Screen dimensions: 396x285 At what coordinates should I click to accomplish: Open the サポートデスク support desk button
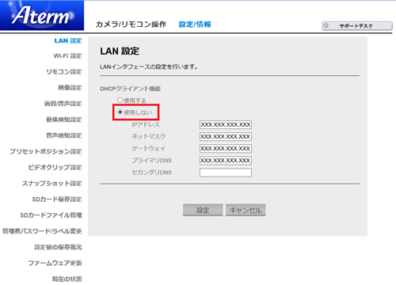[x=357, y=26]
